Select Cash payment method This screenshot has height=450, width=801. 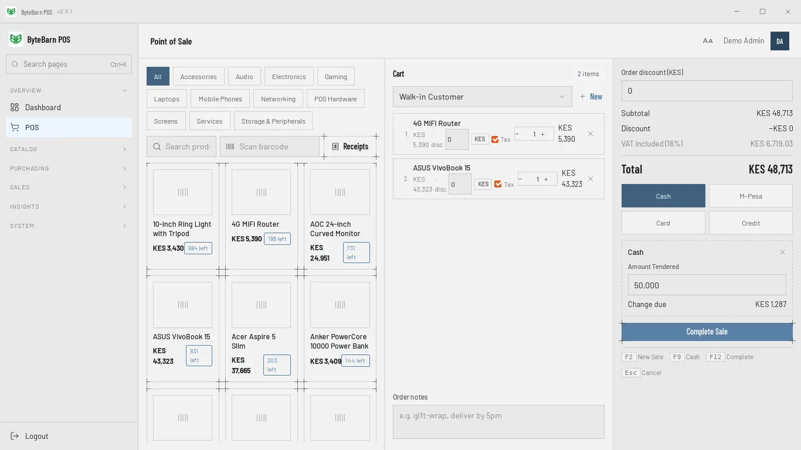(663, 196)
